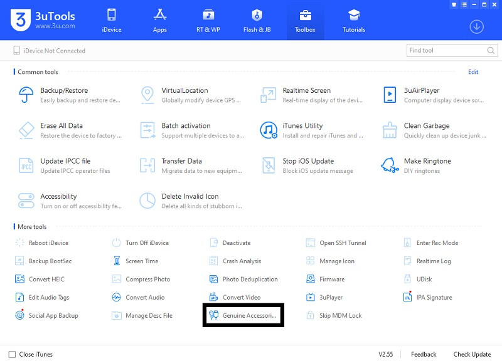Click the Edit link for common tools

(x=473, y=72)
